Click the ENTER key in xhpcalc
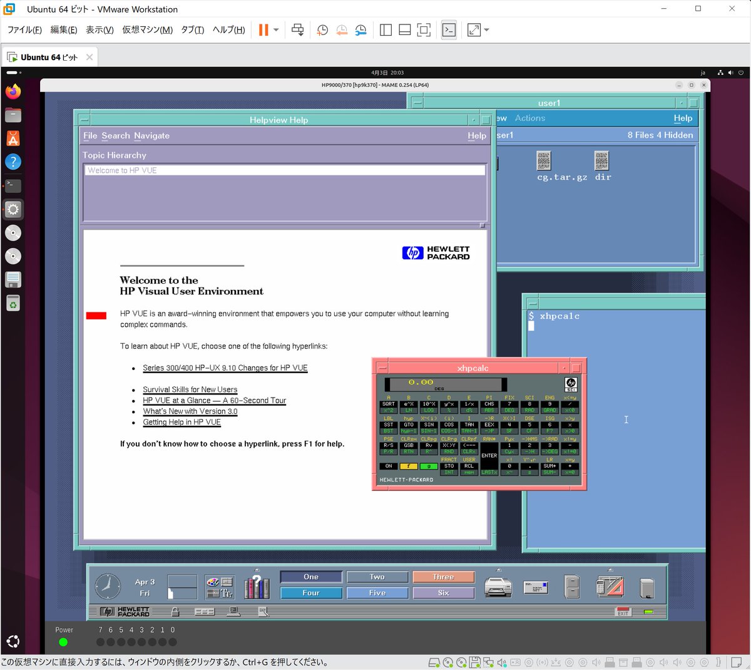The width and height of the screenshot is (751, 670). click(x=489, y=456)
